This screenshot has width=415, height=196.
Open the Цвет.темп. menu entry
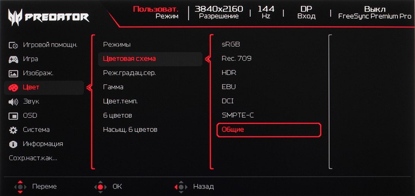[120, 101]
